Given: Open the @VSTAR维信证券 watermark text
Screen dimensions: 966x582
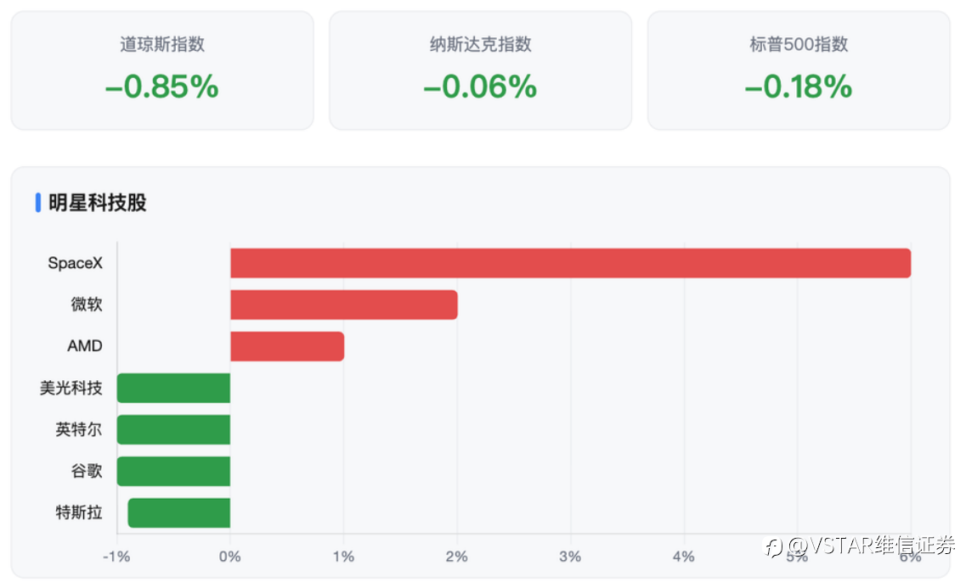Looking at the screenshot, I should pos(871,545).
